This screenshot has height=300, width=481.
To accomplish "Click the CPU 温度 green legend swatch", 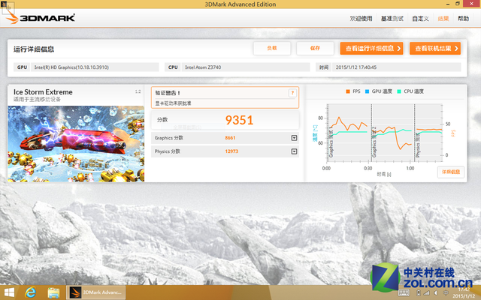I will point(399,91).
